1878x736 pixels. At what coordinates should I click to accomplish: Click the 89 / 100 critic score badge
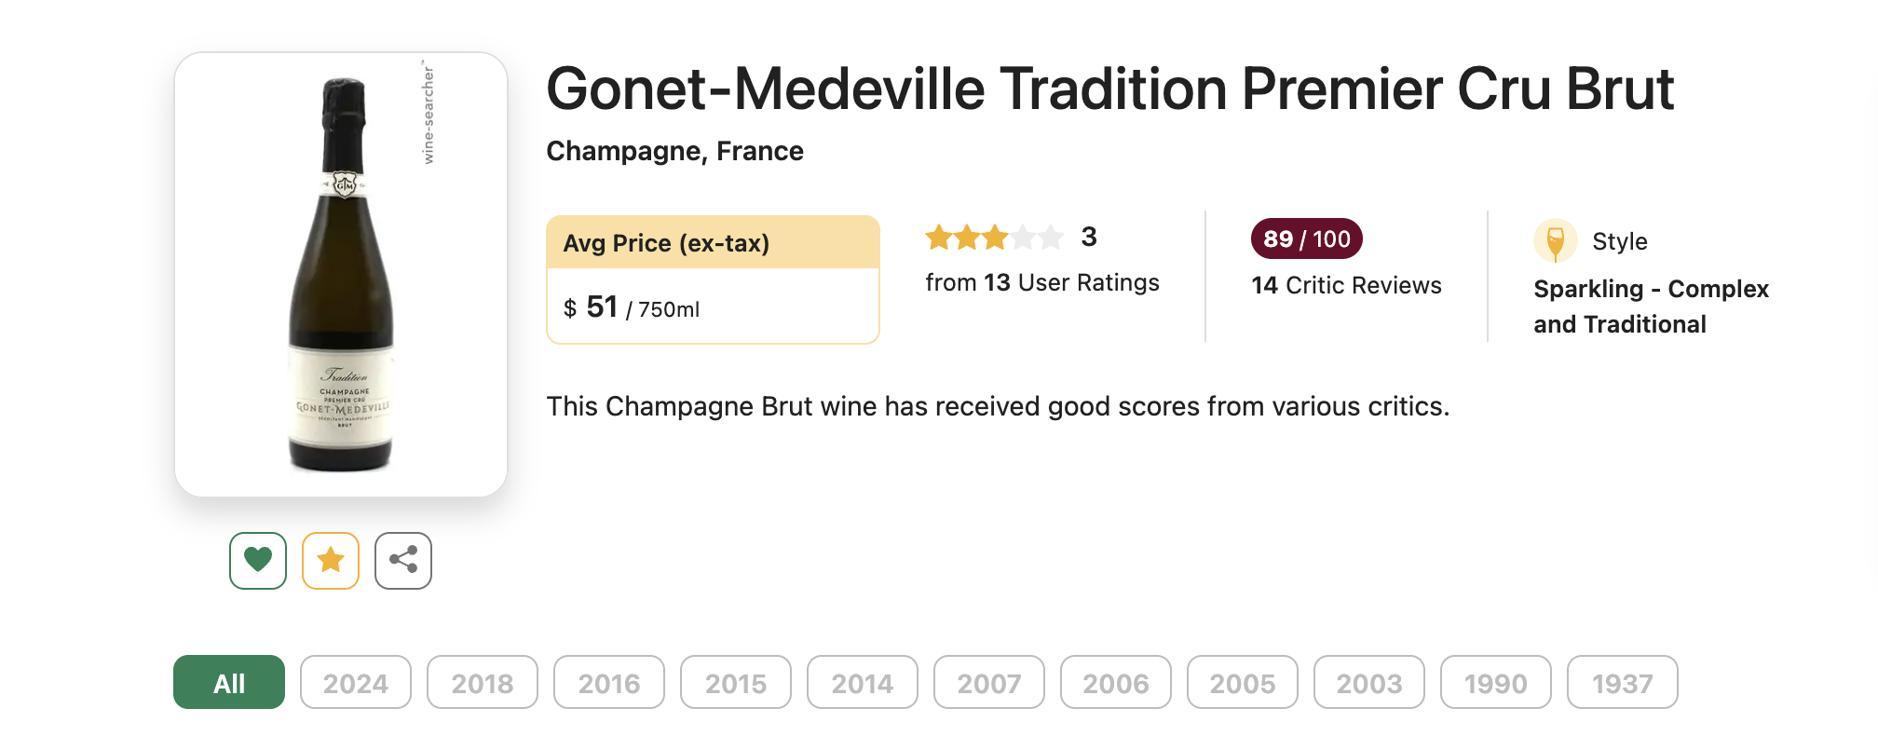tap(1306, 239)
